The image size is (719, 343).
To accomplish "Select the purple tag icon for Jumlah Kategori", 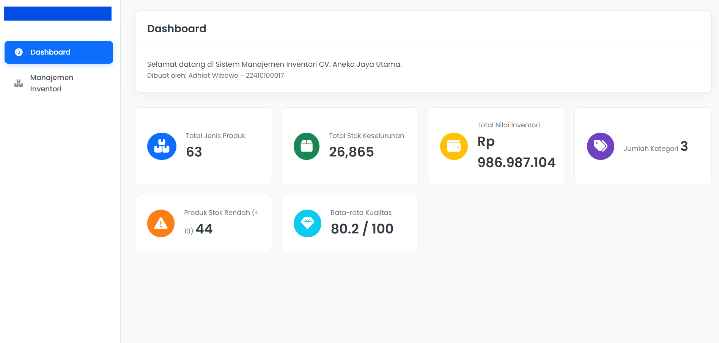I will point(600,146).
